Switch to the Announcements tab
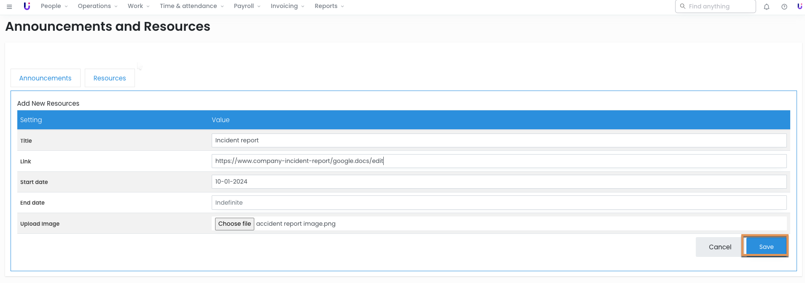The height and width of the screenshot is (283, 805). tap(46, 78)
